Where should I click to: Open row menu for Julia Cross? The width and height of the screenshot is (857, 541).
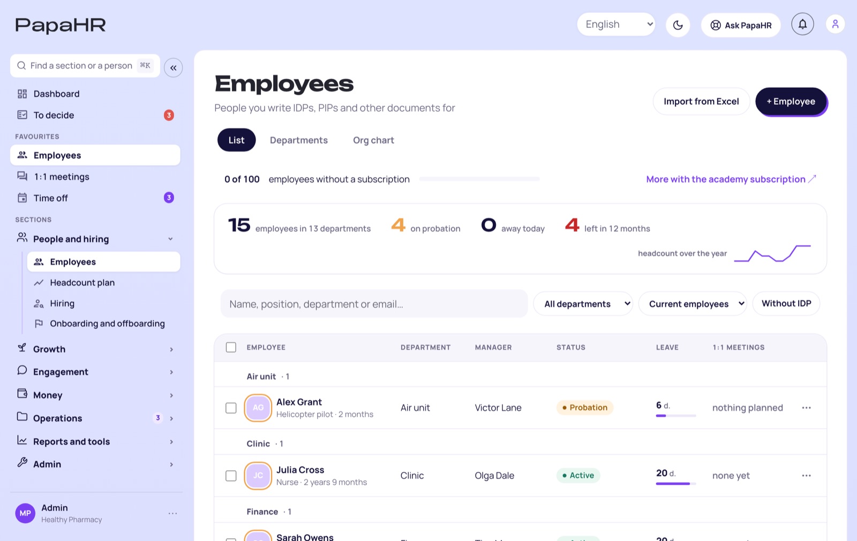tap(806, 476)
